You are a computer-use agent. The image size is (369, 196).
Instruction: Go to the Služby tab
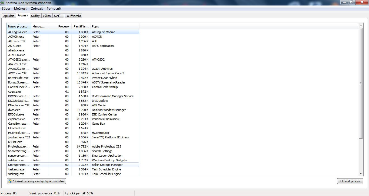35,16
